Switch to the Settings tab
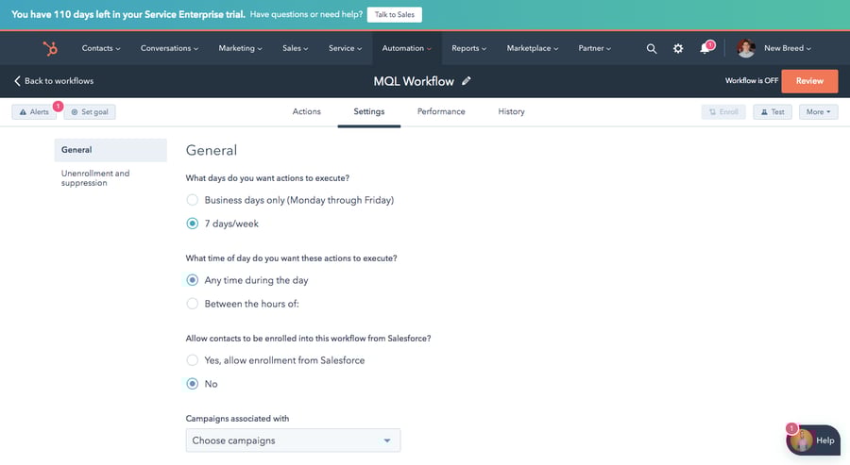 click(x=368, y=111)
